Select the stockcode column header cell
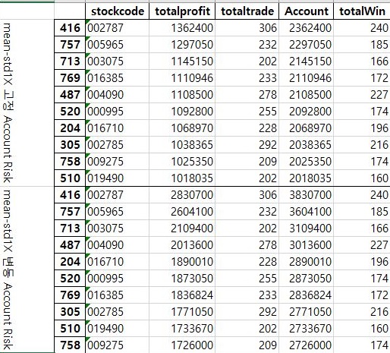The width and height of the screenshot is (390, 353). [118, 11]
